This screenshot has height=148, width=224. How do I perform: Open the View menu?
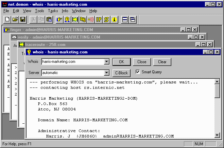point(27,11)
